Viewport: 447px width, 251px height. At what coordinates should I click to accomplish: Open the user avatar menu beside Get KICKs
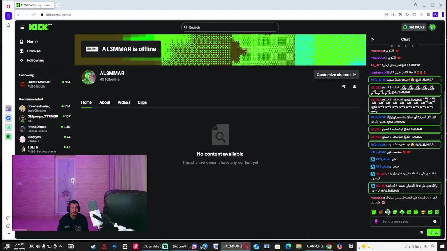coord(432,27)
